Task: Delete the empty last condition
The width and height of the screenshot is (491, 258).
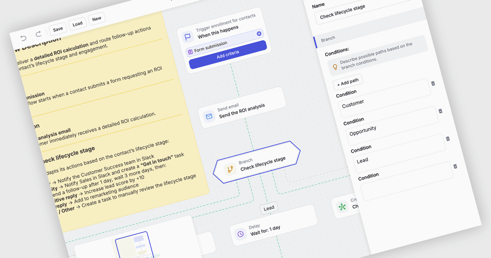Action: [x=455, y=166]
